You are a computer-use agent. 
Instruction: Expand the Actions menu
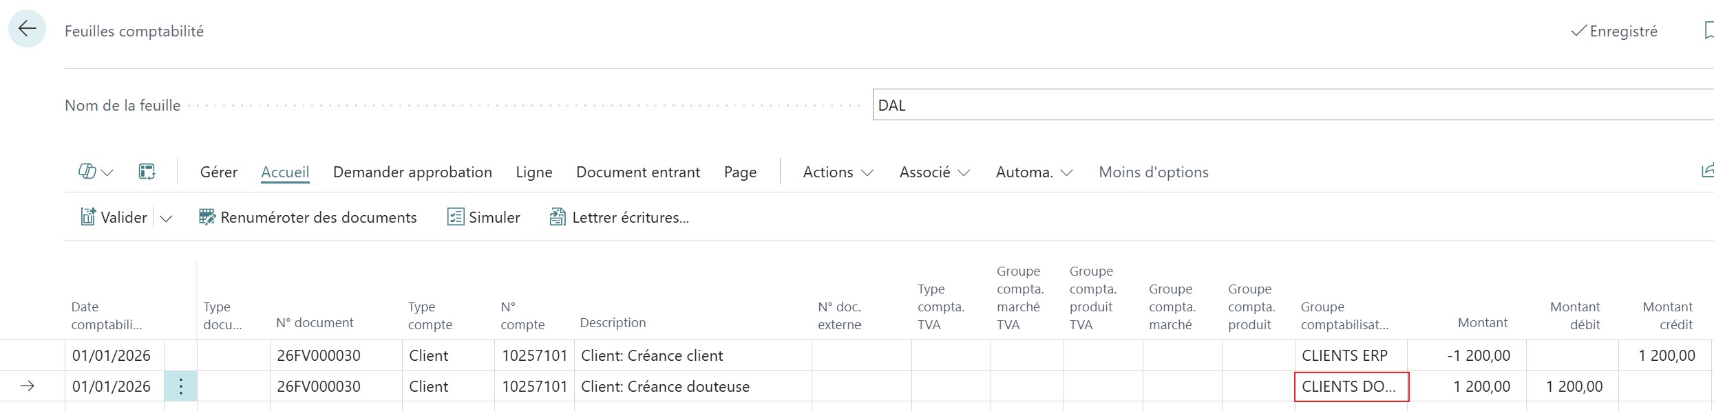click(x=838, y=173)
